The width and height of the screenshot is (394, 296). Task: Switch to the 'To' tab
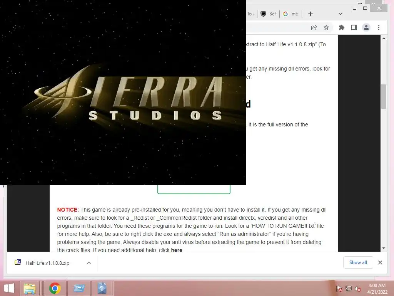[x=251, y=14]
